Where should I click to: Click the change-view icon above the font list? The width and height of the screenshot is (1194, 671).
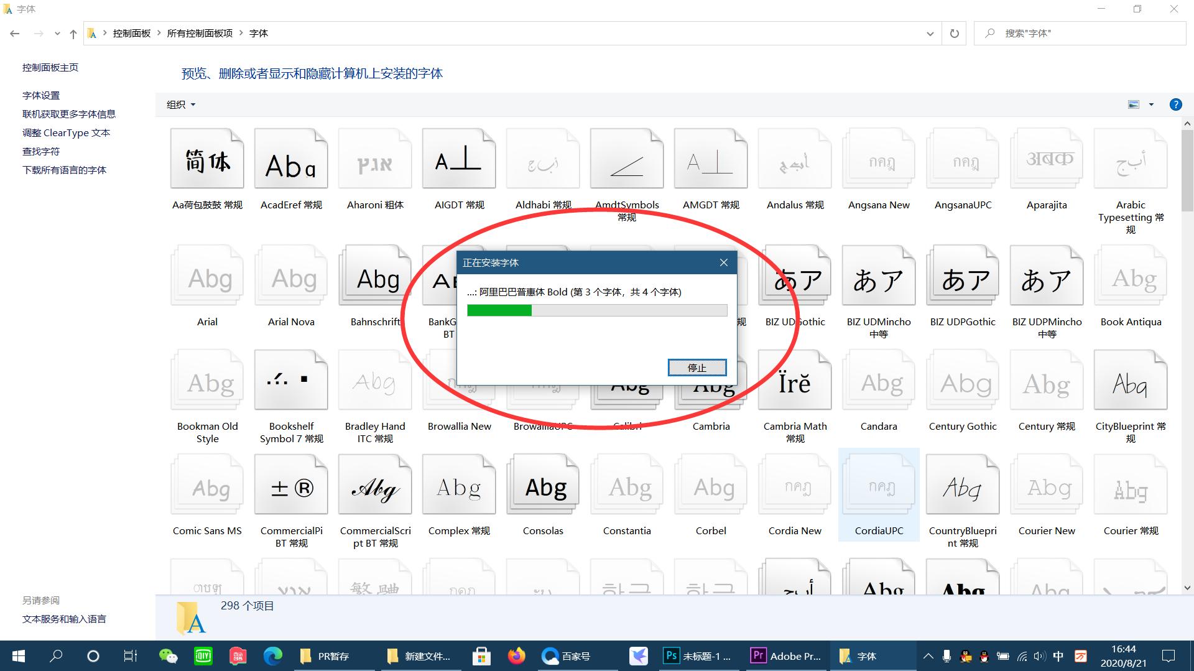coord(1133,104)
